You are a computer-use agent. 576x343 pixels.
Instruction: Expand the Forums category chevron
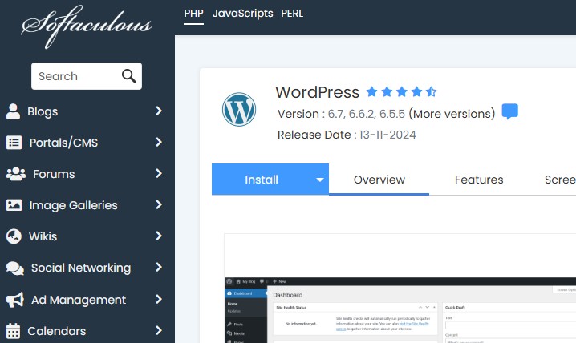159,174
